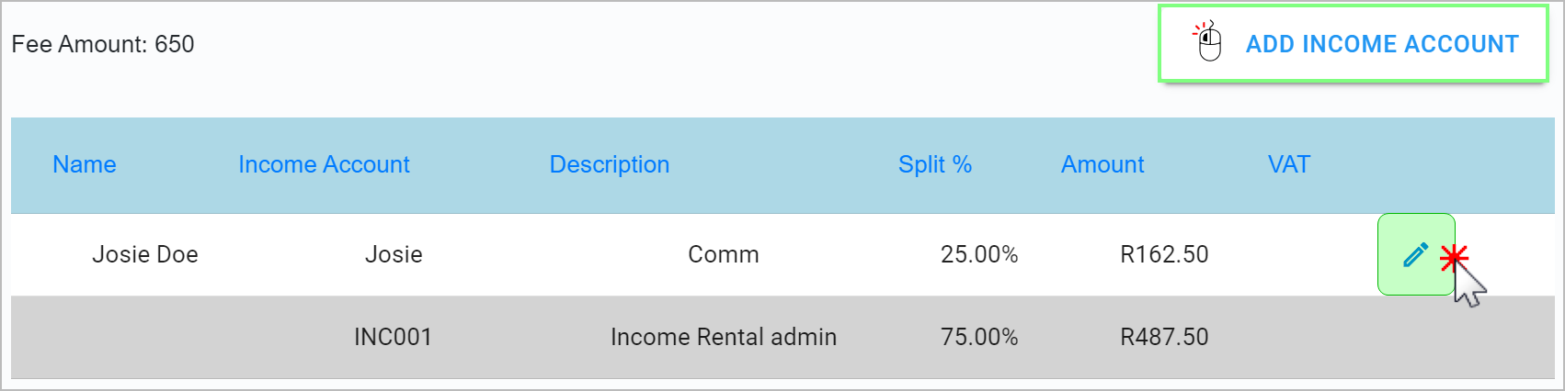Sort by the Income Account column header

(324, 164)
